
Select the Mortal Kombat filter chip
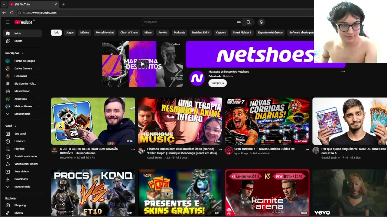(105, 33)
